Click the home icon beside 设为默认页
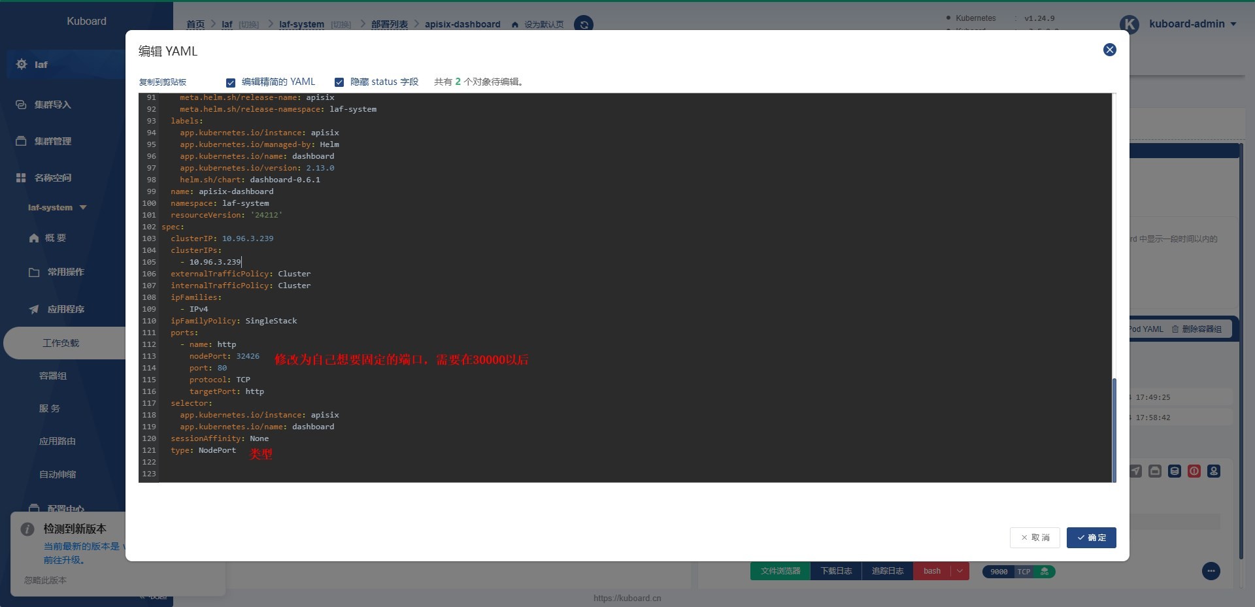This screenshot has height=607, width=1255. coord(515,25)
